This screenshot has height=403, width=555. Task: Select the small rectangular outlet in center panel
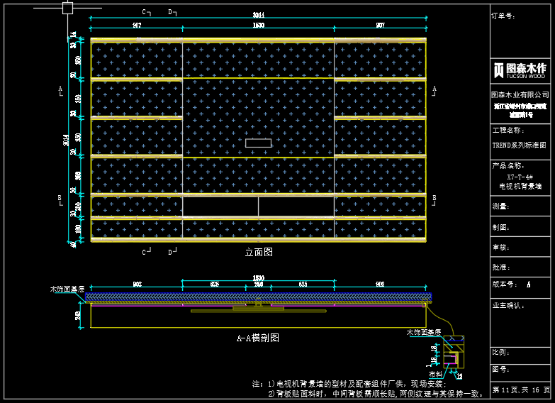[258, 143]
